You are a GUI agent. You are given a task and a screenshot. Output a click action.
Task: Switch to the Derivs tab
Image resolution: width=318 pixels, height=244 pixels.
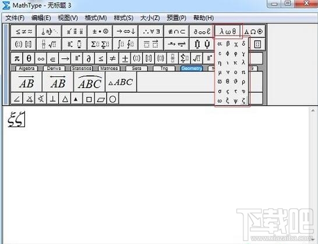click(54, 68)
